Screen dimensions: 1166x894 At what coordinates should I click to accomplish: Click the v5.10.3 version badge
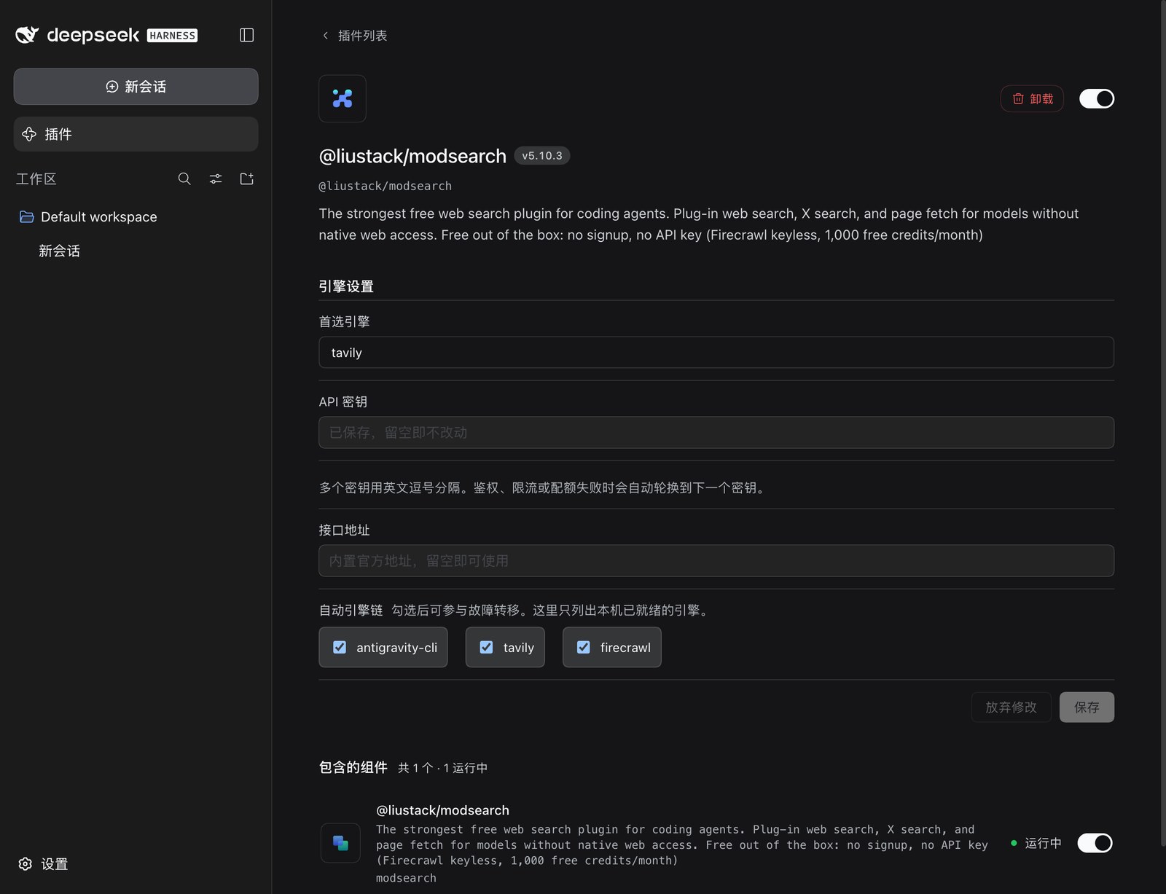[542, 156]
